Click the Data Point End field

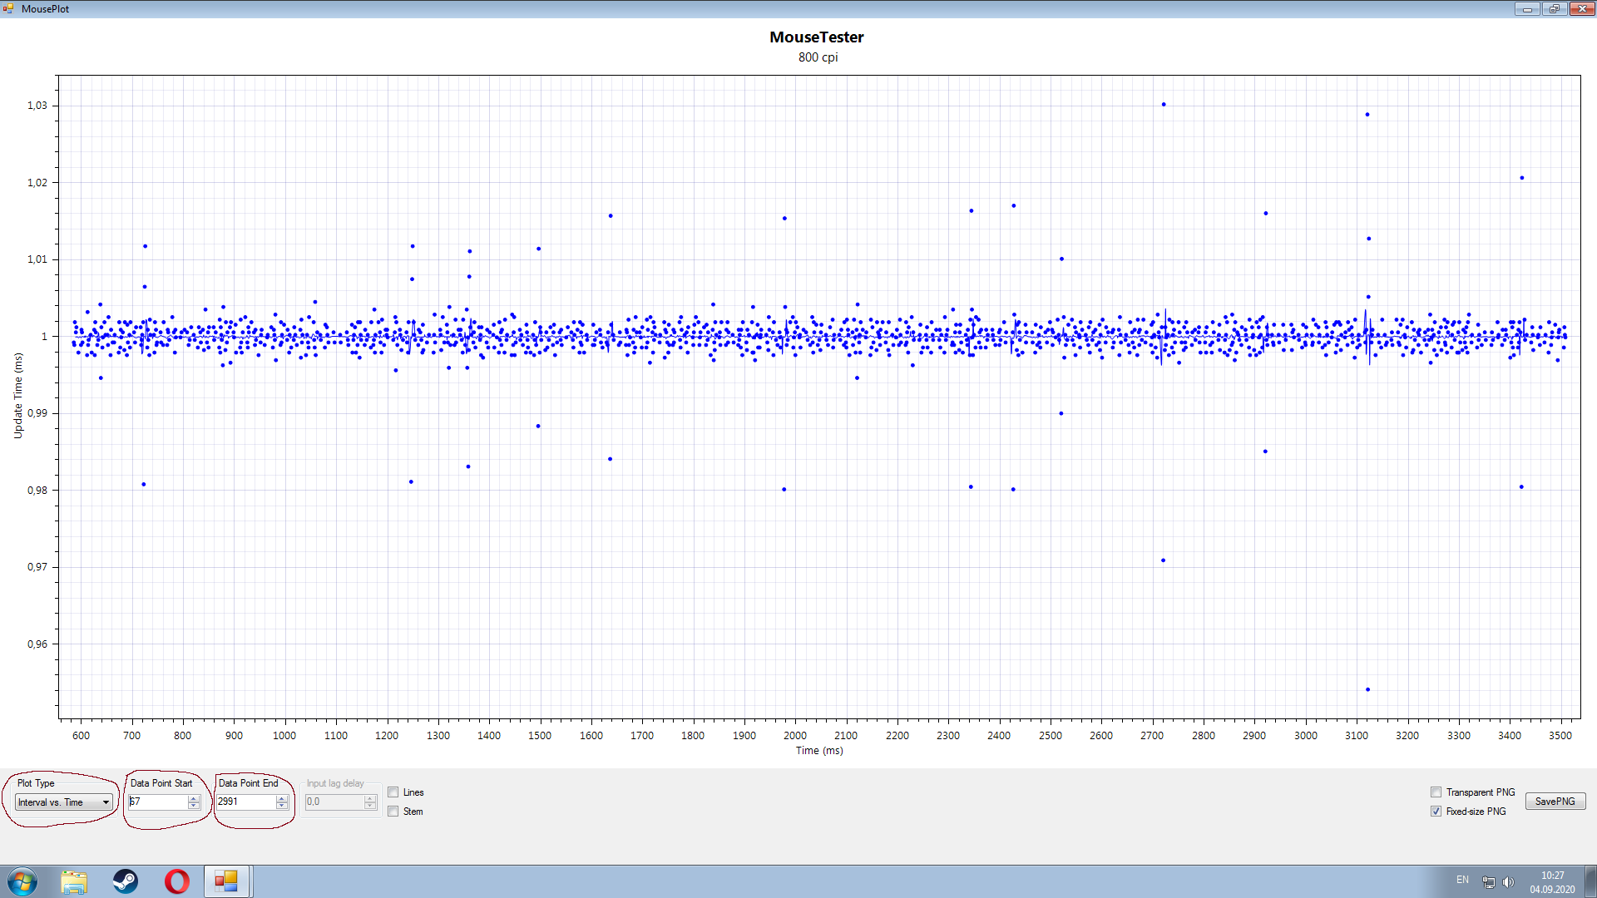tap(245, 802)
